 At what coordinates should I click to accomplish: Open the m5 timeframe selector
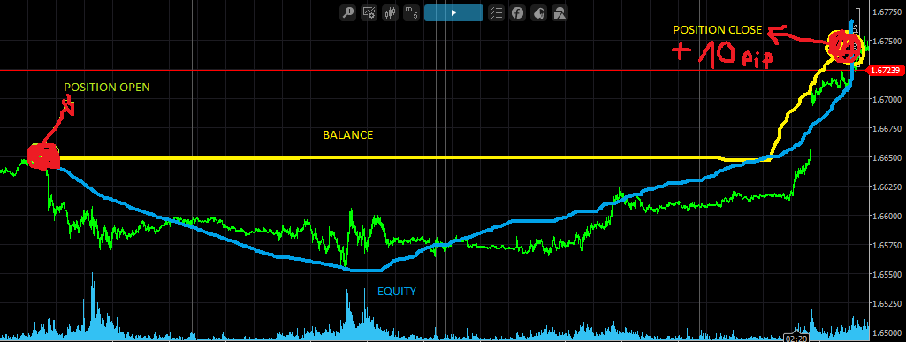(411, 12)
